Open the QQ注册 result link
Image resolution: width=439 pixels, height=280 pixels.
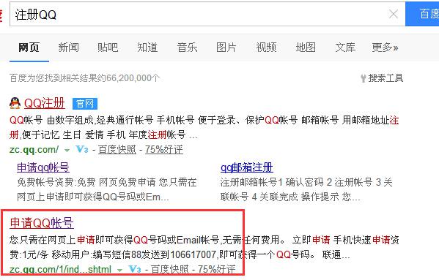(45, 103)
